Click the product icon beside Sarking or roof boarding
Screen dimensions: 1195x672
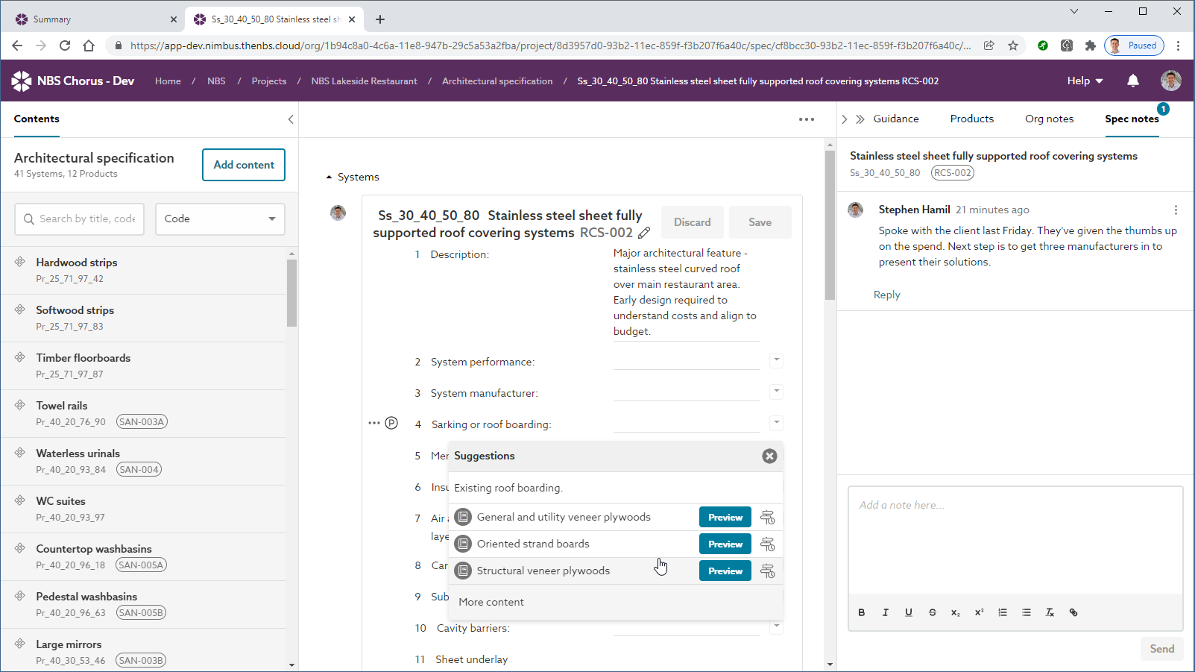coord(391,424)
